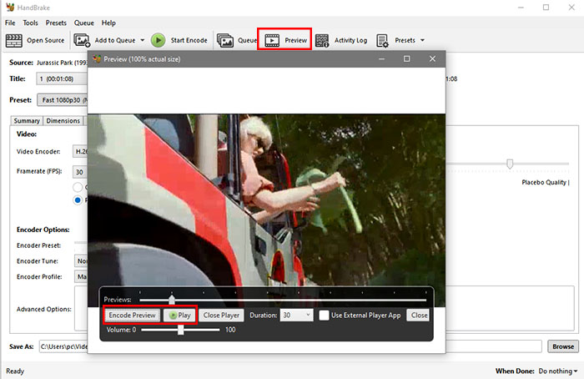Expand the toolbar Presets dropdown arrow
The height and width of the screenshot is (379, 584).
click(422, 40)
